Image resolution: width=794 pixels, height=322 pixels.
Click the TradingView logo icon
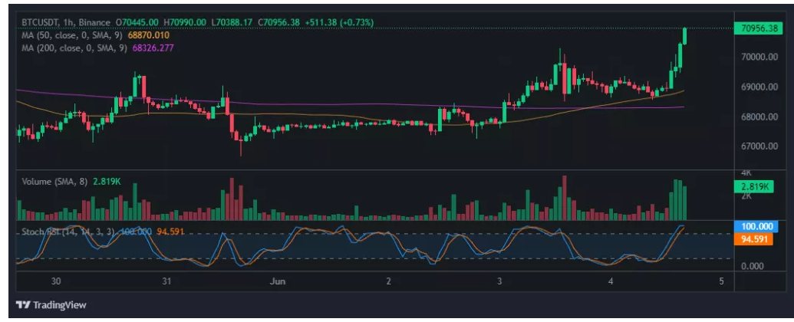click(24, 304)
